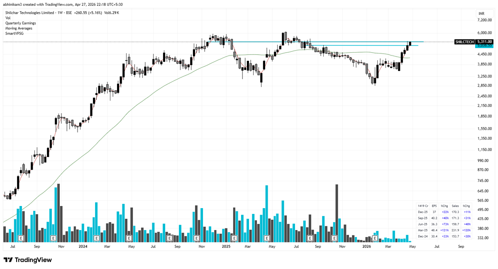Click the Jun-25 row label
This screenshot has height=269, width=498.
[422, 223]
